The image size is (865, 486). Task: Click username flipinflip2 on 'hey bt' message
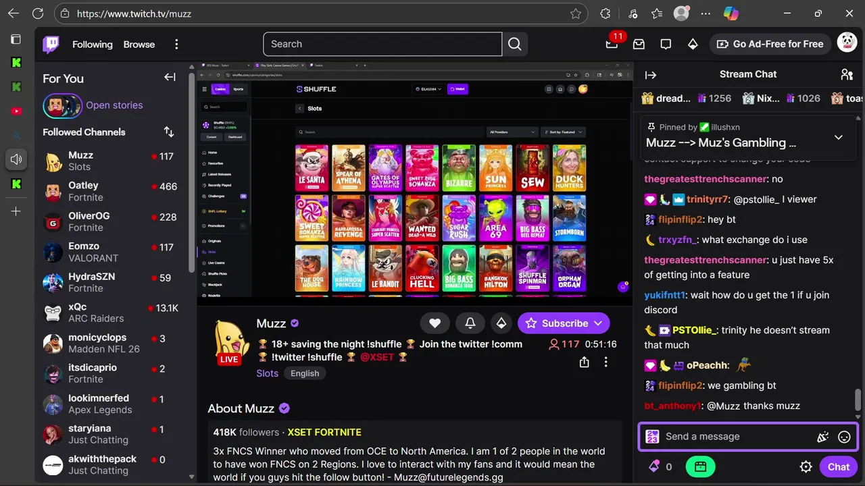click(681, 219)
